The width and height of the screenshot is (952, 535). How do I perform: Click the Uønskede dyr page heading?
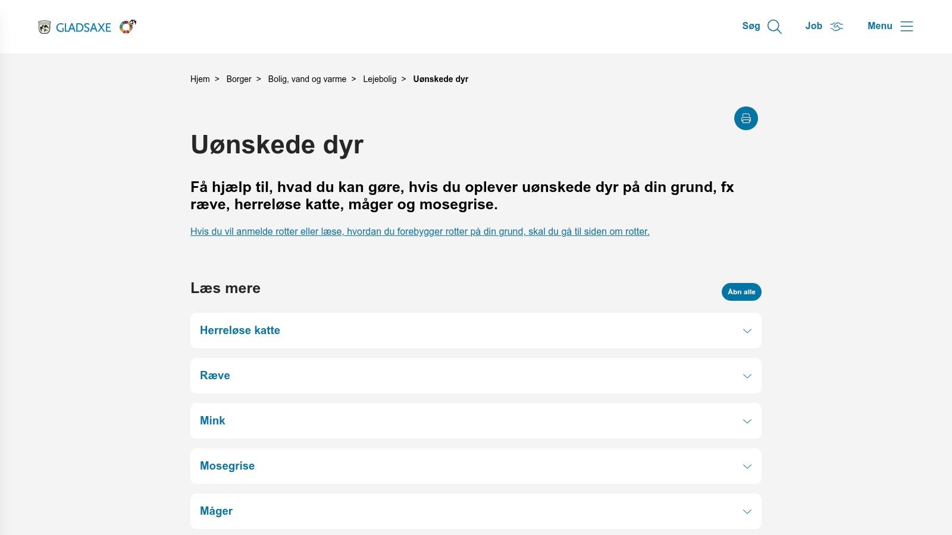tap(277, 145)
